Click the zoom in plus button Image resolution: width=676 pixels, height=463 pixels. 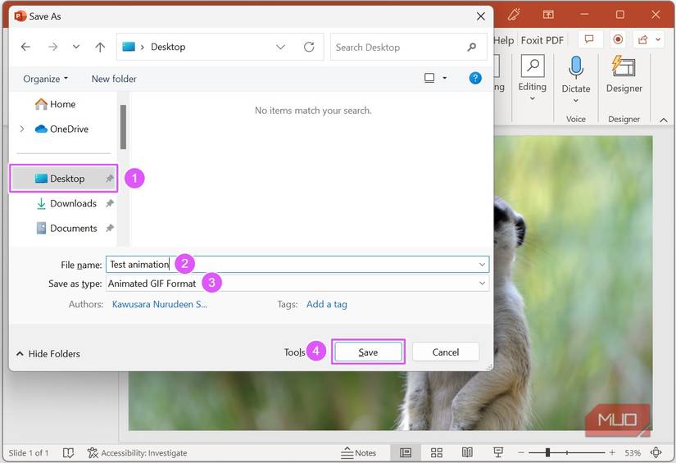click(612, 453)
